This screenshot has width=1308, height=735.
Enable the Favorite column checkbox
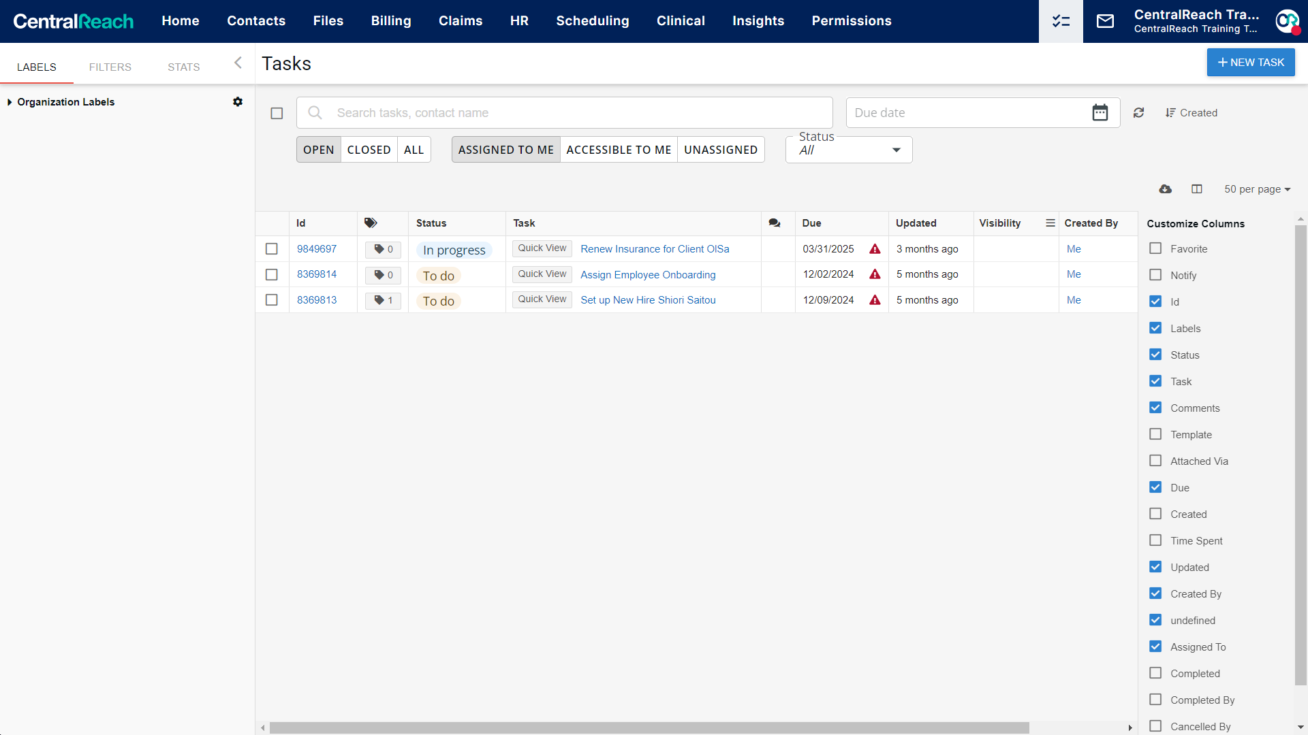(1155, 248)
